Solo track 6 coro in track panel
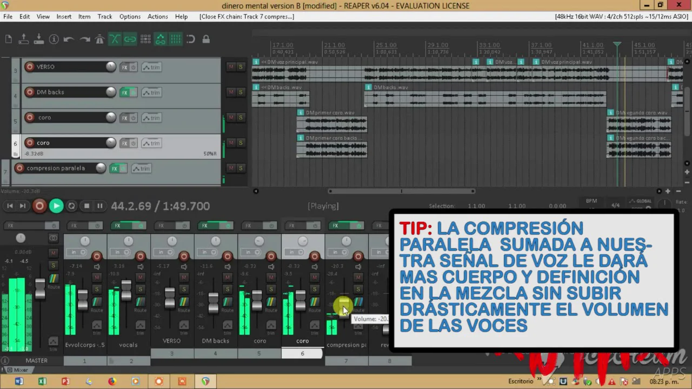The width and height of the screenshot is (692, 389). click(241, 143)
